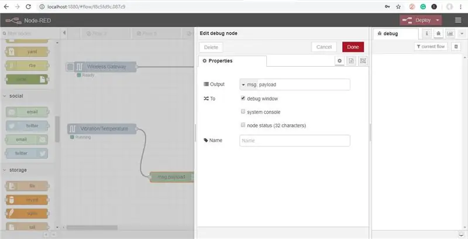468x239 pixels.
Task: Open the Chrome three-dot menu
Action: pos(461,6)
